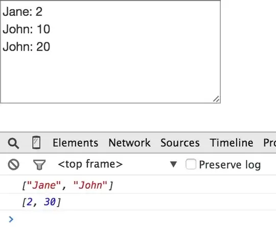Toggle device mode phone icon

36,143
